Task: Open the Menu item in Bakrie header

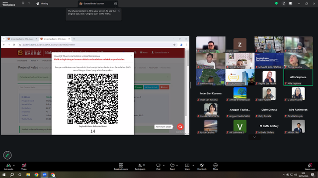Action: pyautogui.click(x=144, y=52)
